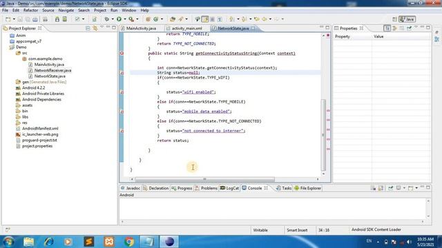Select the Java perspective button

(407, 19)
